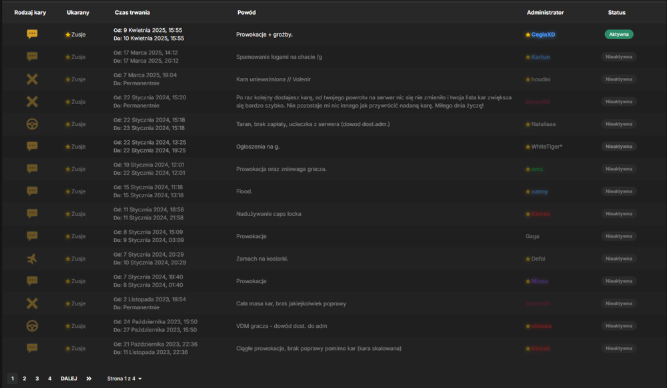Viewport: 667px width, 388px height.
Task: Click the 'Administrator' column header
Action: 546,12
